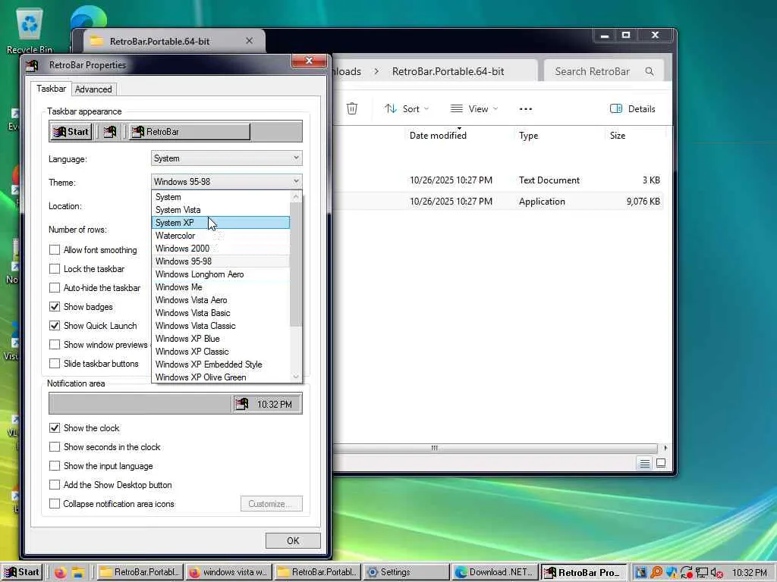Check Collapse notification area icons
Viewport: 777px width, 582px height.
[55, 504]
